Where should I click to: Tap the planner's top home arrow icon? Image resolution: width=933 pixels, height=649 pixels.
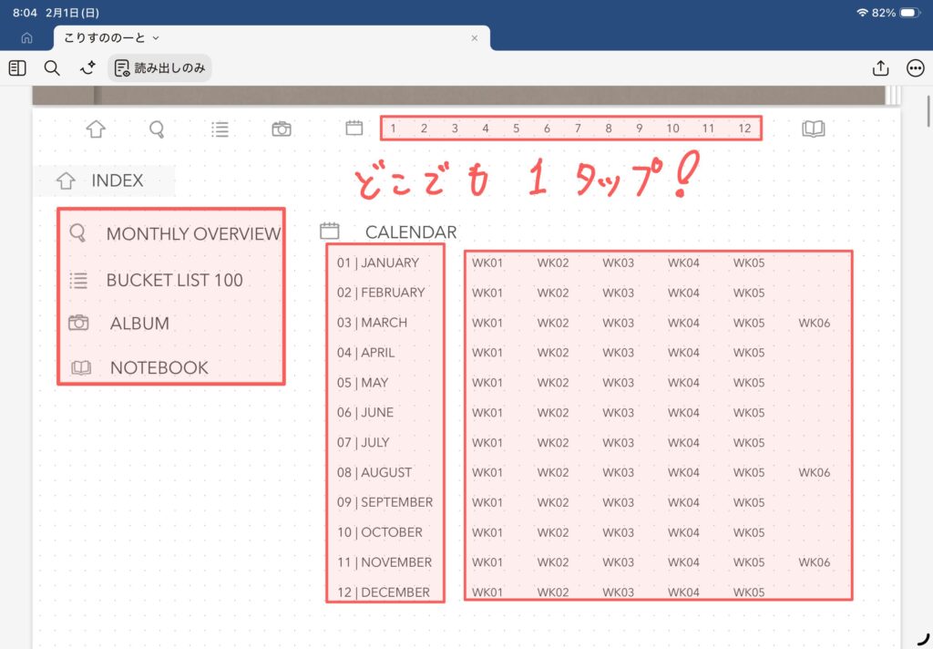(x=96, y=129)
